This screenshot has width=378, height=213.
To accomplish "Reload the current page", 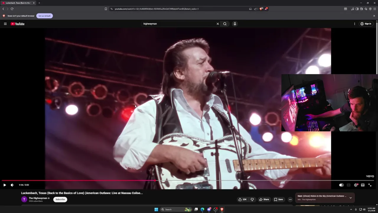I will pyautogui.click(x=12, y=9).
